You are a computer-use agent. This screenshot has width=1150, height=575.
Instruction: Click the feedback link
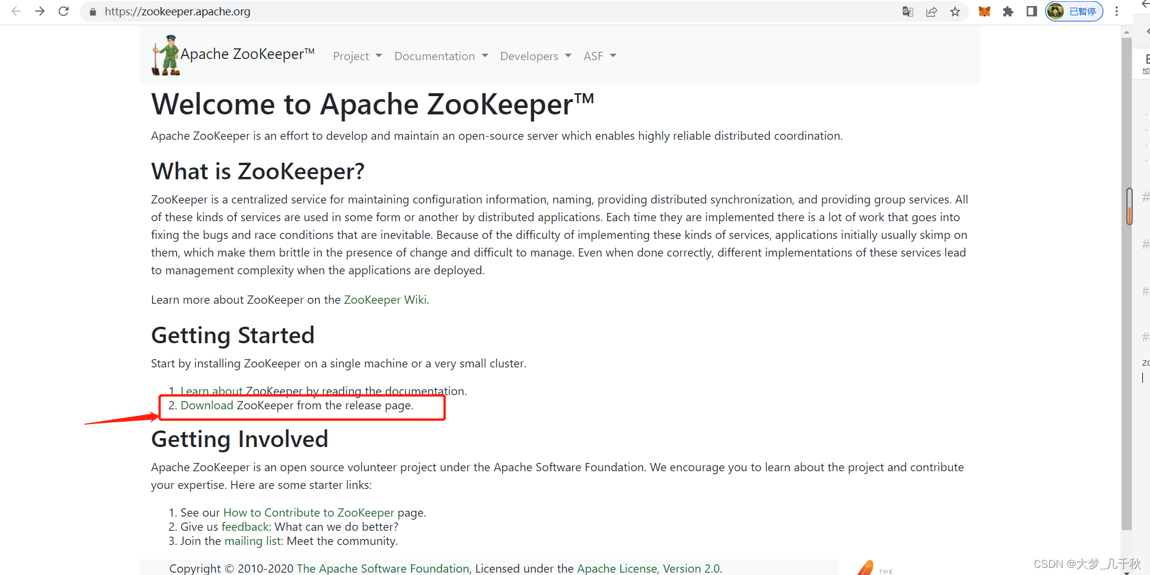(x=245, y=527)
